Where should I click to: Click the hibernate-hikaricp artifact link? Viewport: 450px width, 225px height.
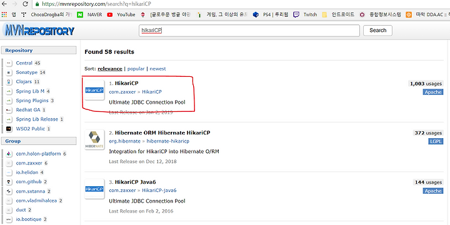[x=168, y=141]
